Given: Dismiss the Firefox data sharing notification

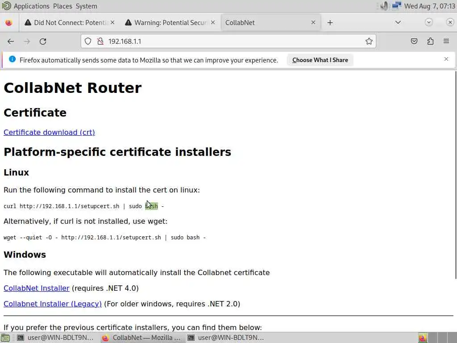Looking at the screenshot, I should (x=446, y=59).
